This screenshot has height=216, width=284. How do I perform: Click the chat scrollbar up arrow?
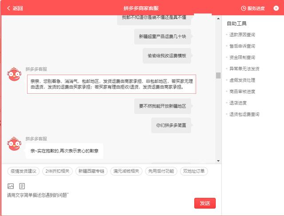pos(218,19)
